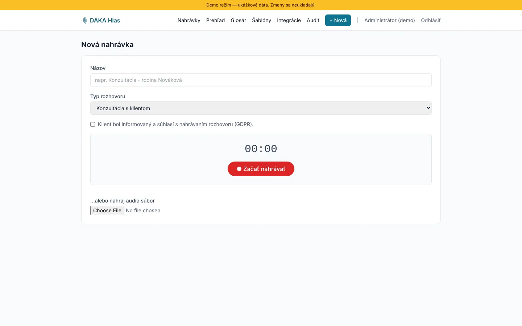522x326 pixels.
Task: Click the DAKA Hlas microphone logo icon
Action: click(x=85, y=20)
